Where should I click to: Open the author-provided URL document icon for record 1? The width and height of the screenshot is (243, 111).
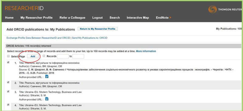coord(47,77)
